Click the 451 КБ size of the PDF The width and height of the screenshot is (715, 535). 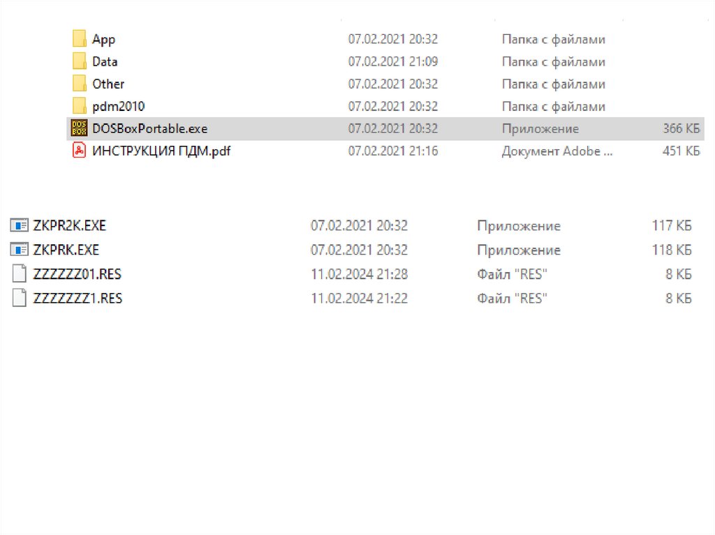coord(681,151)
